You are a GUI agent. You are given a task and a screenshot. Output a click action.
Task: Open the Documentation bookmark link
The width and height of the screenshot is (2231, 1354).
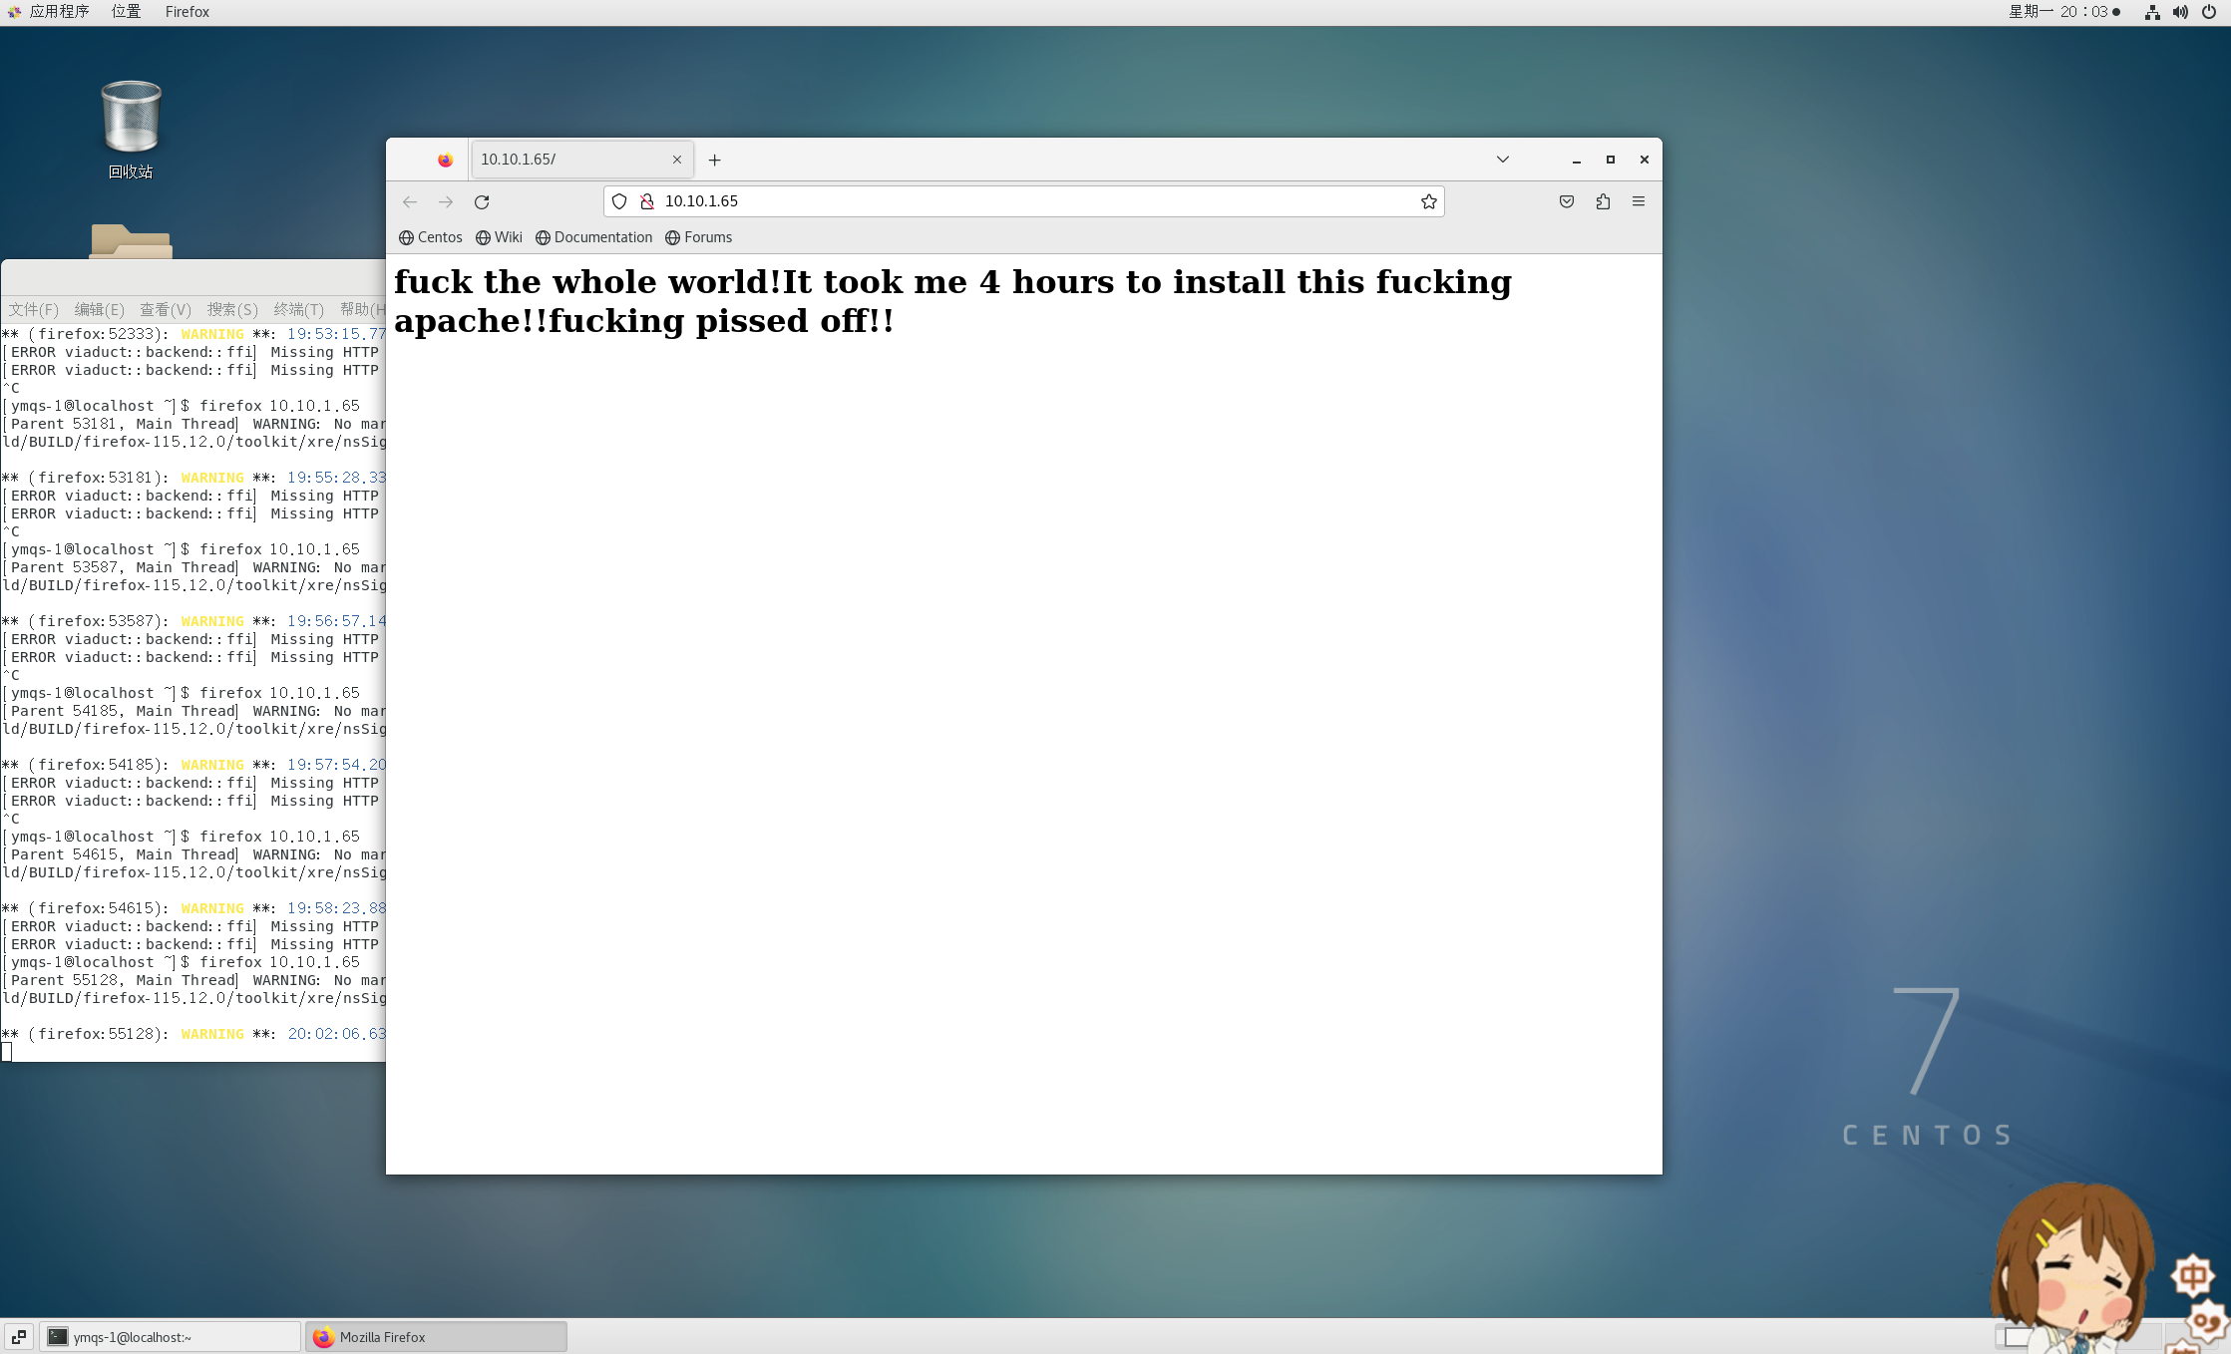(x=594, y=237)
